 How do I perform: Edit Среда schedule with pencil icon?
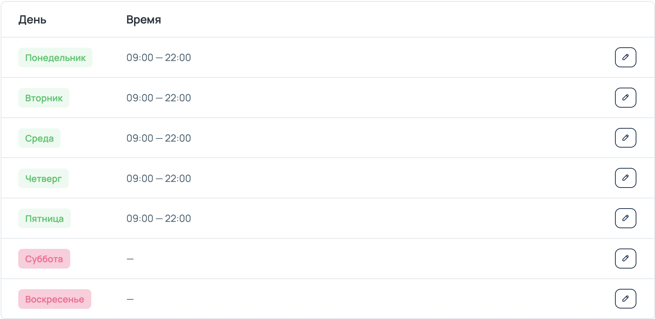click(626, 138)
